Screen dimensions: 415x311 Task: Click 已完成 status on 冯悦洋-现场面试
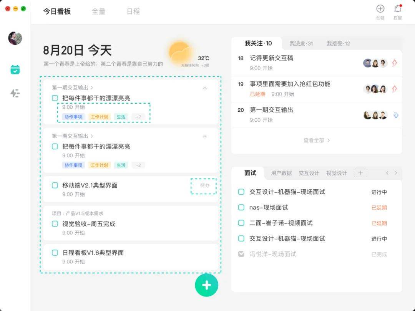point(379,255)
